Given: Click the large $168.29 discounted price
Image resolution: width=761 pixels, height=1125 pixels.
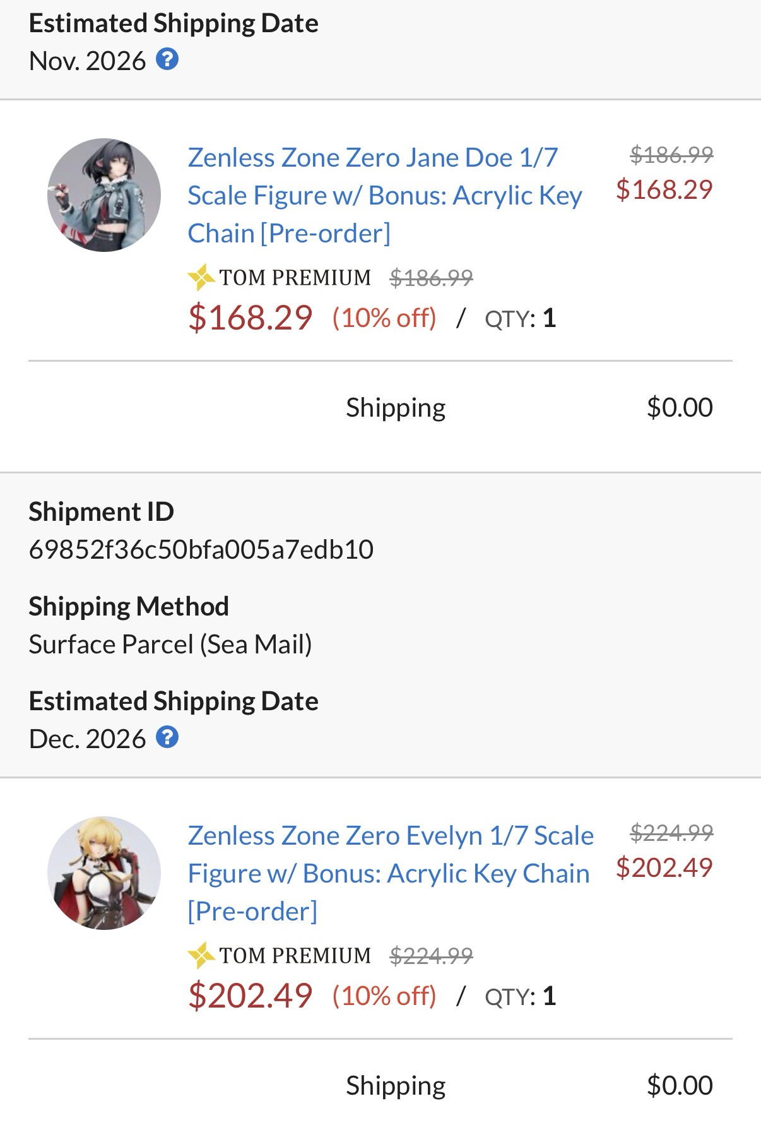Looking at the screenshot, I should tap(250, 318).
